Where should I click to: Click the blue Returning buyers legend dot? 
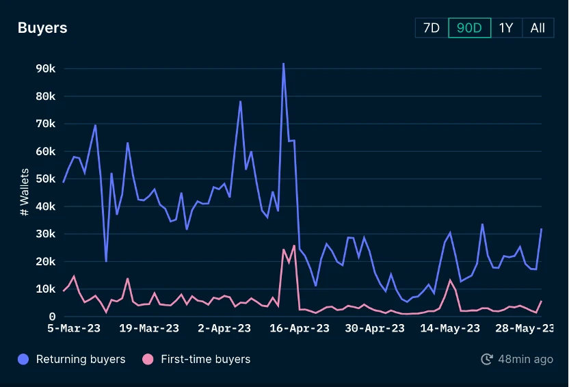(24, 359)
